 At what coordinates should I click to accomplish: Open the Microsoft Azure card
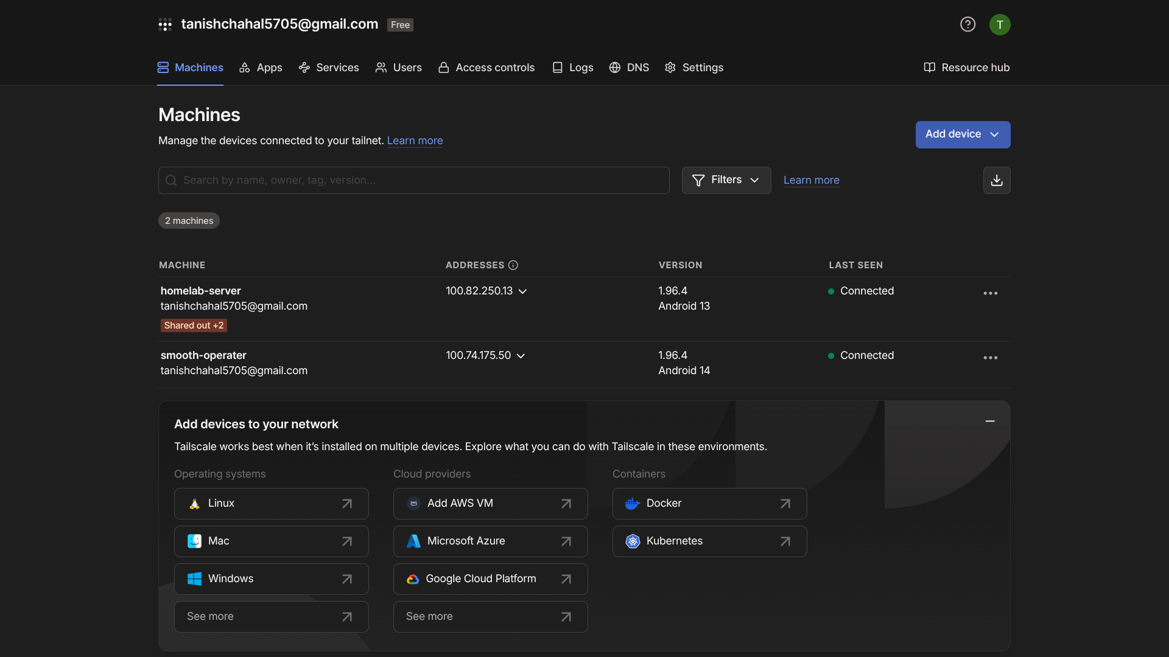pyautogui.click(x=491, y=541)
